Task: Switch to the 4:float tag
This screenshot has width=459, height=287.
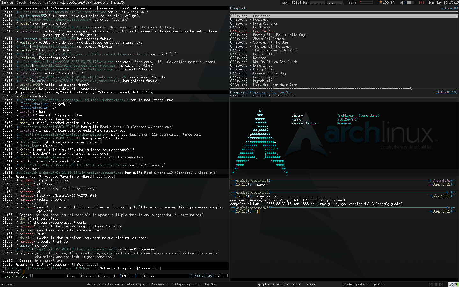Action: pyautogui.click(x=51, y=2)
